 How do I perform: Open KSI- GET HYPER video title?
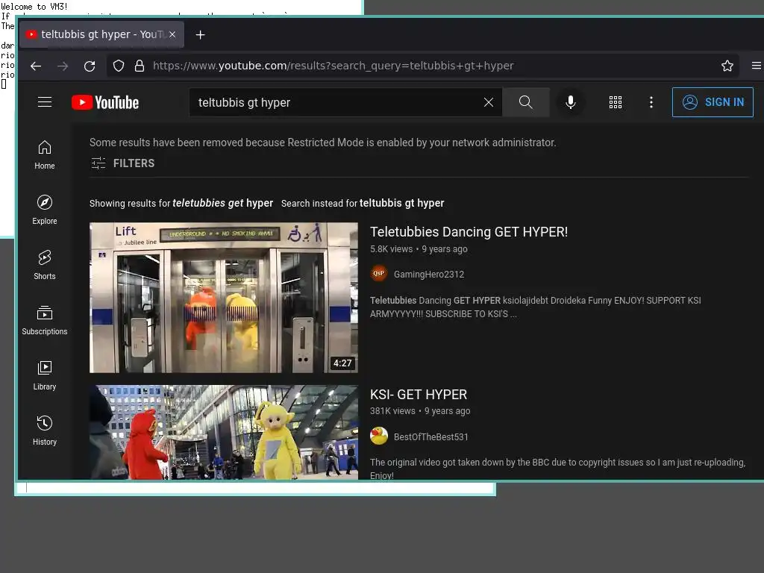(418, 394)
